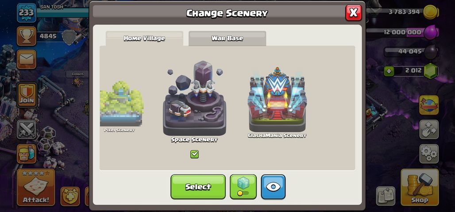Viewport: 455px width, 212px height.
Task: Toggle the random scenery dice switch
Action: coord(243,187)
